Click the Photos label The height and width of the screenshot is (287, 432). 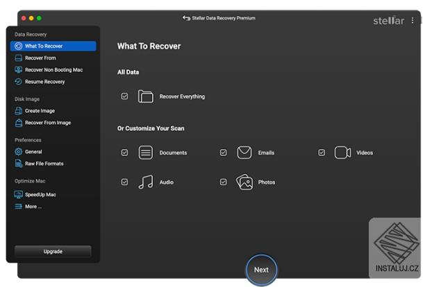(267, 182)
